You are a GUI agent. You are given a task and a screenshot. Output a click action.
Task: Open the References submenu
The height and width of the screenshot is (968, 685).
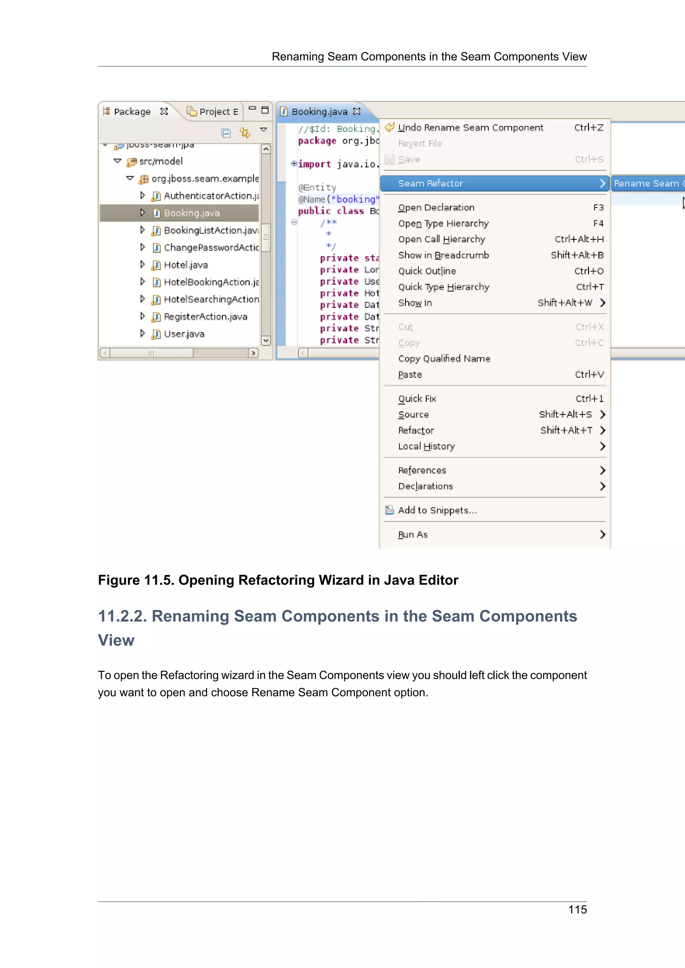[x=495, y=471]
